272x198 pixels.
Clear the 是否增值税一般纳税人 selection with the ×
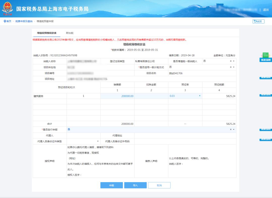[230, 61]
